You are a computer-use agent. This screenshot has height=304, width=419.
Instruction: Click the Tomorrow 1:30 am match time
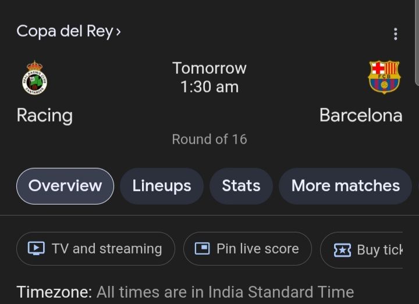click(x=210, y=77)
